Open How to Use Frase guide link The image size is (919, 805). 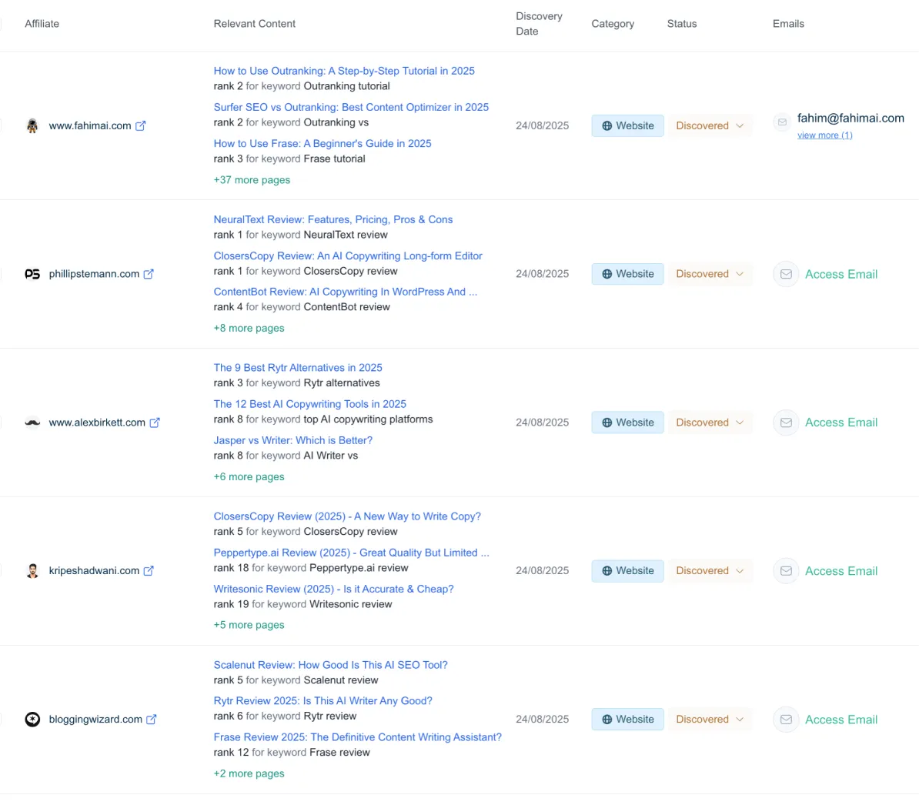click(322, 144)
